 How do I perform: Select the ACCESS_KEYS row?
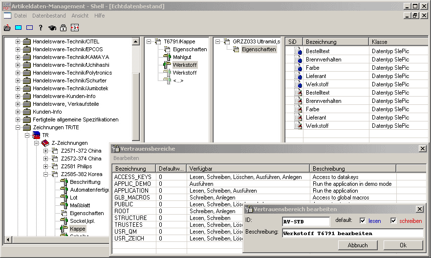pyautogui.click(x=269, y=177)
